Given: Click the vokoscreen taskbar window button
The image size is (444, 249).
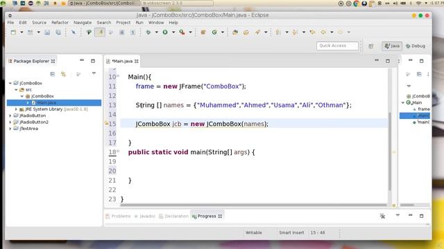Looking at the screenshot, I should click(x=177, y=3).
